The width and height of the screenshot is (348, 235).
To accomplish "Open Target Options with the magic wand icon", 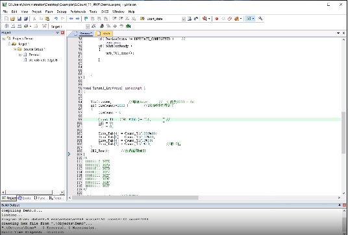I will click(x=93, y=26).
